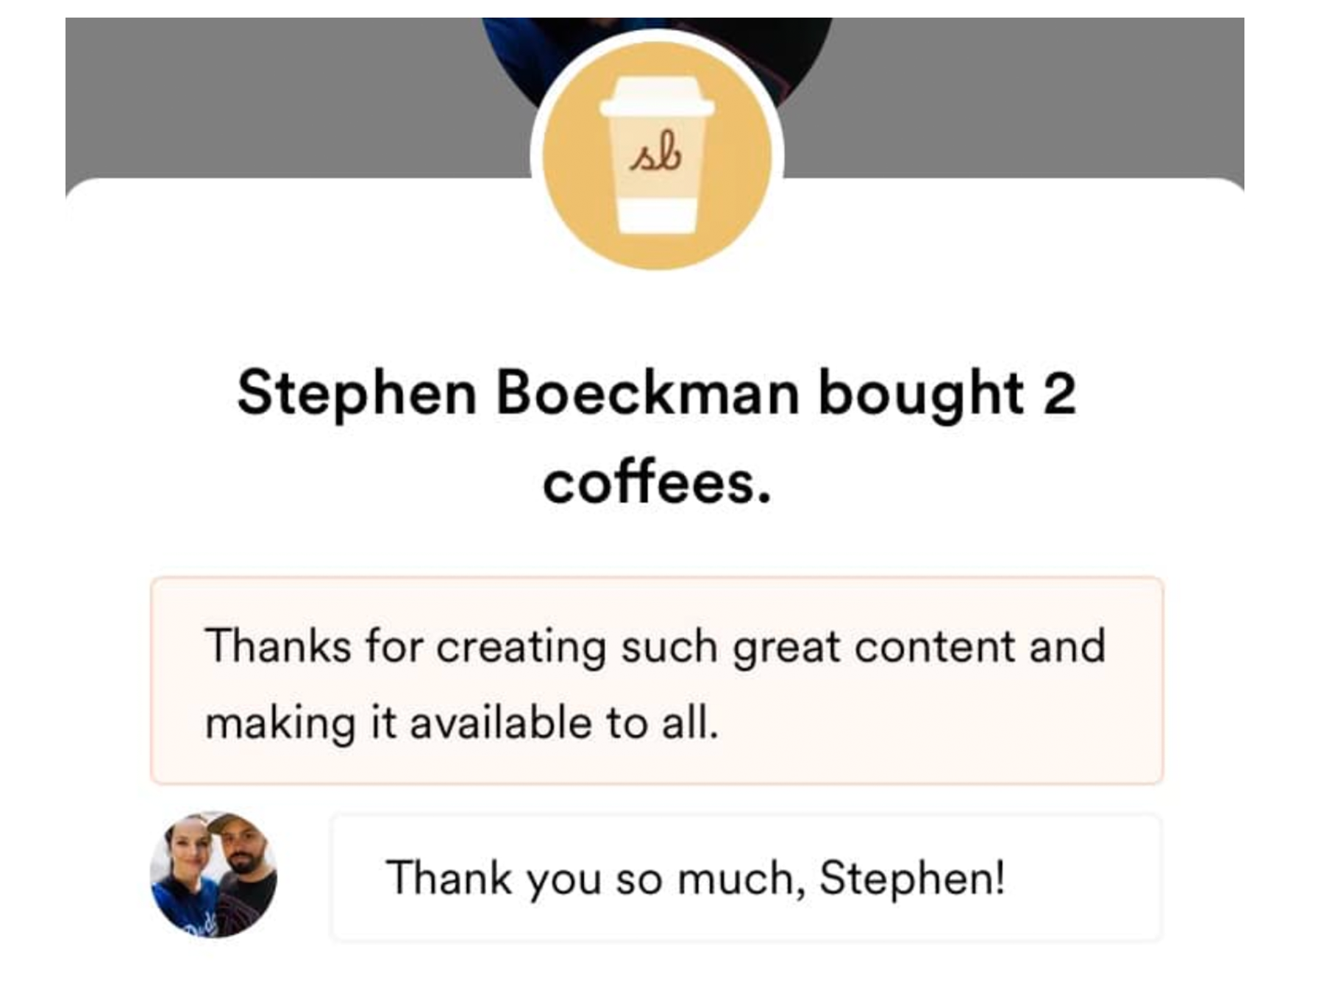Screen dimensions: 1324x993
Task: Click "Stephen!" in the reply text
Action: [x=912, y=878]
